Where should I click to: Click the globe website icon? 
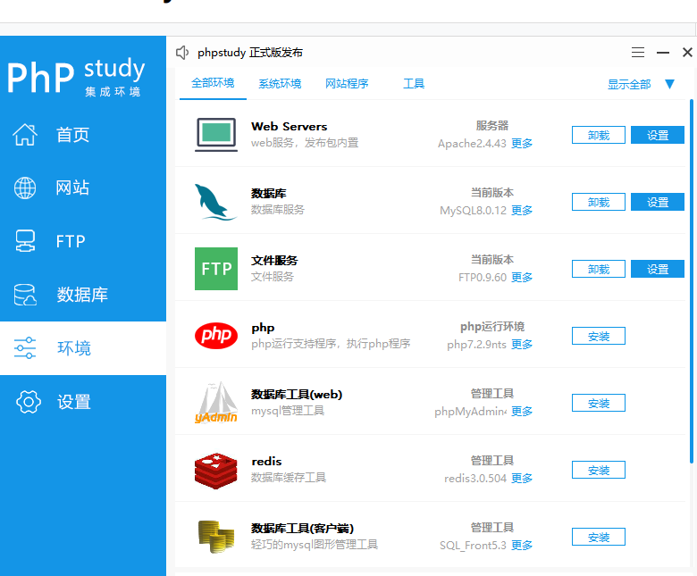[25, 188]
